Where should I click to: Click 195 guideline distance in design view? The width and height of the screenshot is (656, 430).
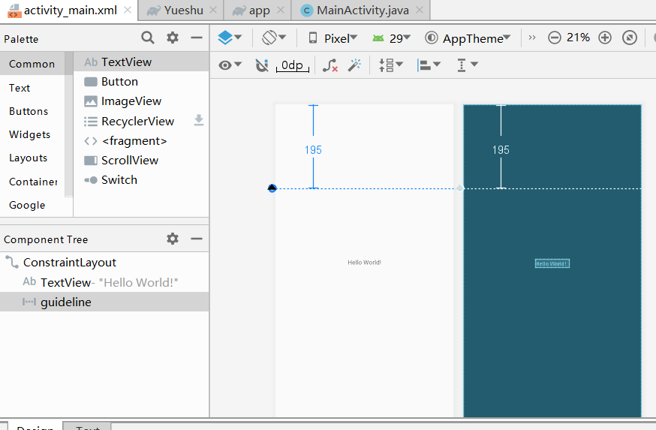coord(313,150)
